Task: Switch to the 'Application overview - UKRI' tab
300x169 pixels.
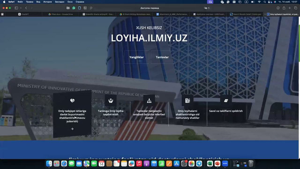Action: [209, 14]
